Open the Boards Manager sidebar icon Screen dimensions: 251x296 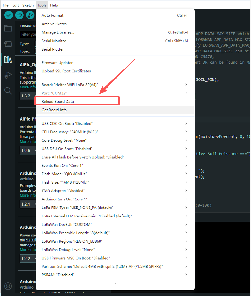[x=8, y=44]
